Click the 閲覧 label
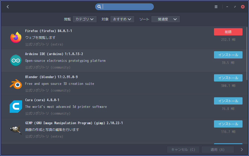This screenshot has height=156, width=249. click(67, 19)
